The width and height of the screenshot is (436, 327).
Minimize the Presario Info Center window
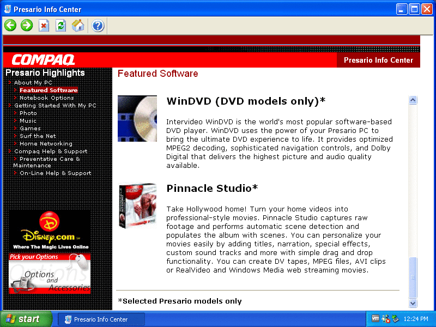coord(401,9)
